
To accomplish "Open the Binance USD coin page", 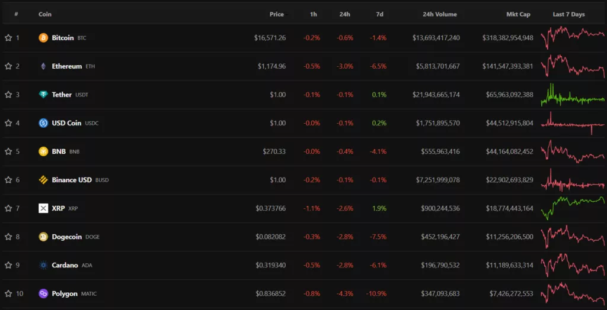I will 72,180.
